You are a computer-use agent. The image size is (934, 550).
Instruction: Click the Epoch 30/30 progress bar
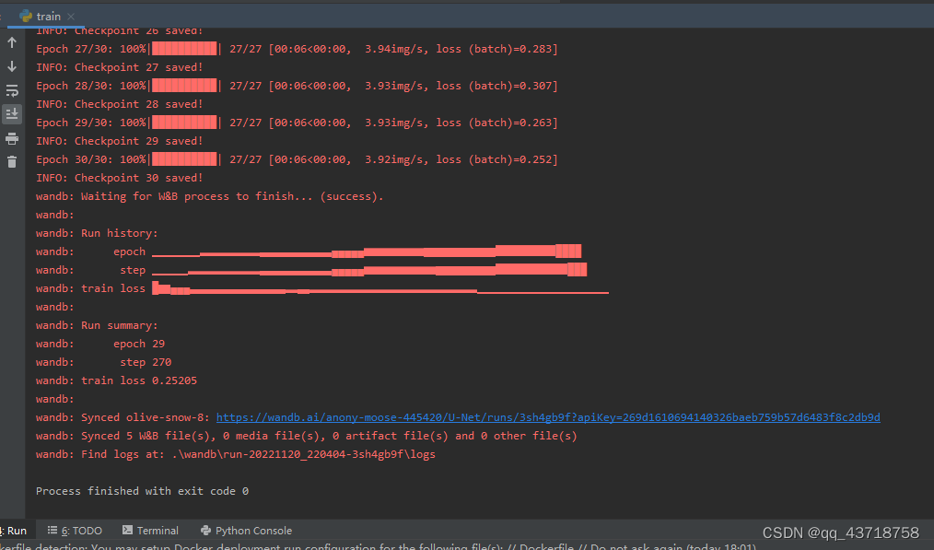click(184, 159)
